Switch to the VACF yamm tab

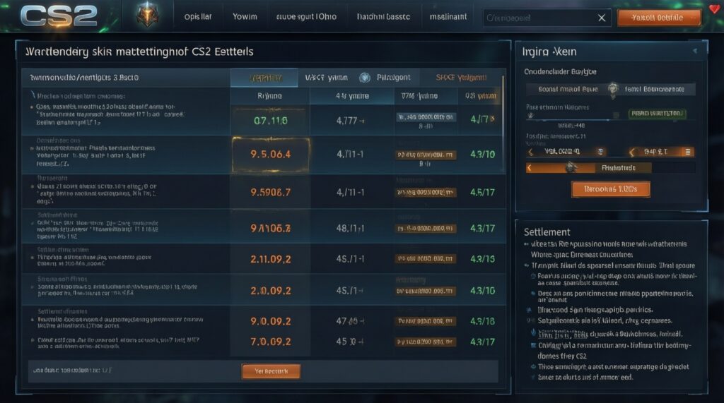[326, 78]
